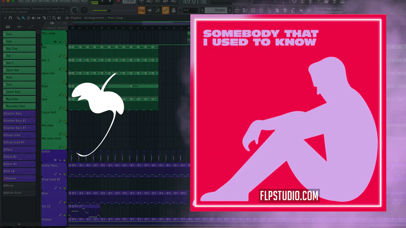Mute the Hat 2 track
The width and height of the screenshot is (406, 228).
coord(64,69)
